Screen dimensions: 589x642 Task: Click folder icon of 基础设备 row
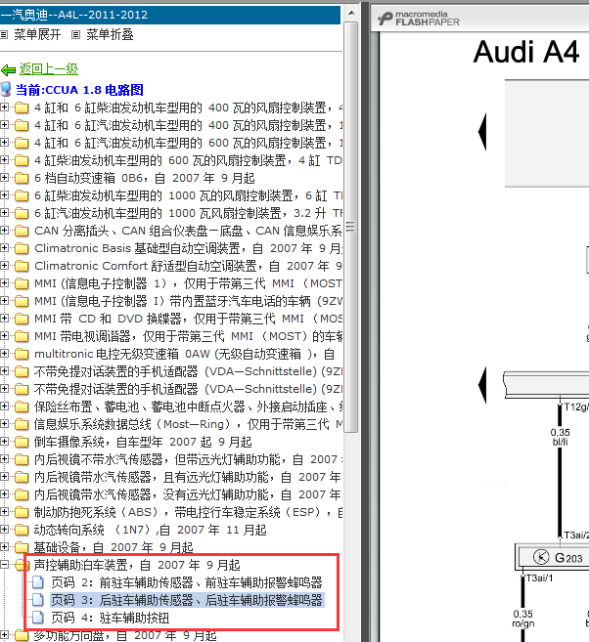[x=22, y=548]
